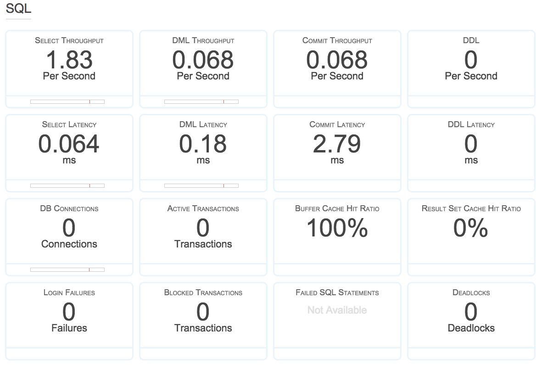This screenshot has height=365, width=542.
Task: Select the Commit Latency 2.79 ms tile
Action: (x=337, y=147)
